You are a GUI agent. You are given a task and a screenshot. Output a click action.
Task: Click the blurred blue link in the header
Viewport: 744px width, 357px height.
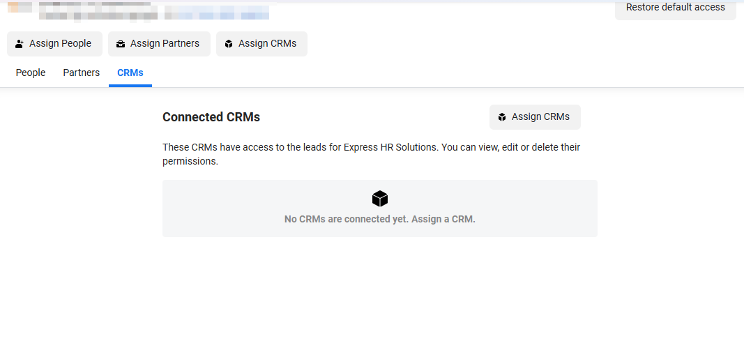click(x=217, y=13)
